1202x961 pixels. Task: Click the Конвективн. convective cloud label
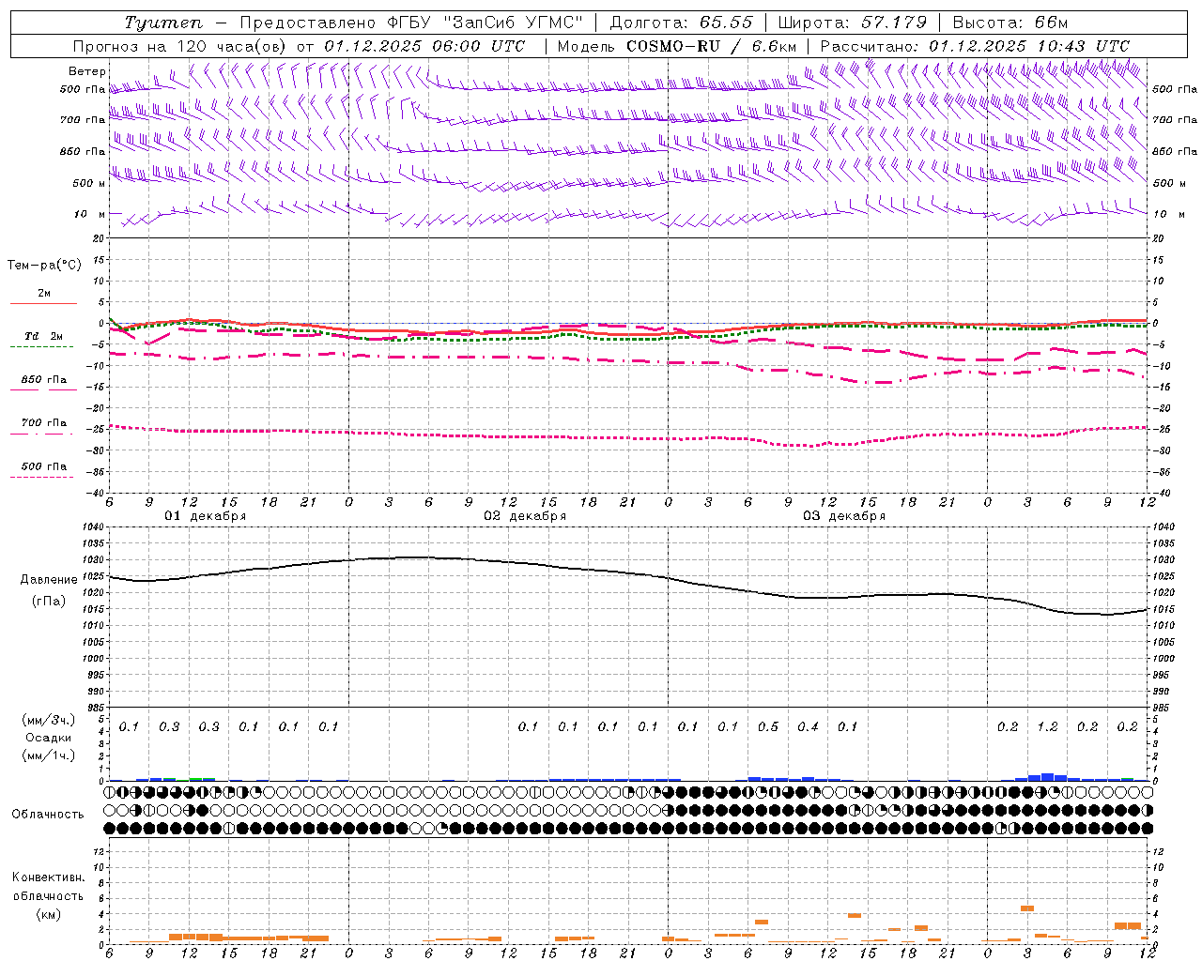click(48, 877)
